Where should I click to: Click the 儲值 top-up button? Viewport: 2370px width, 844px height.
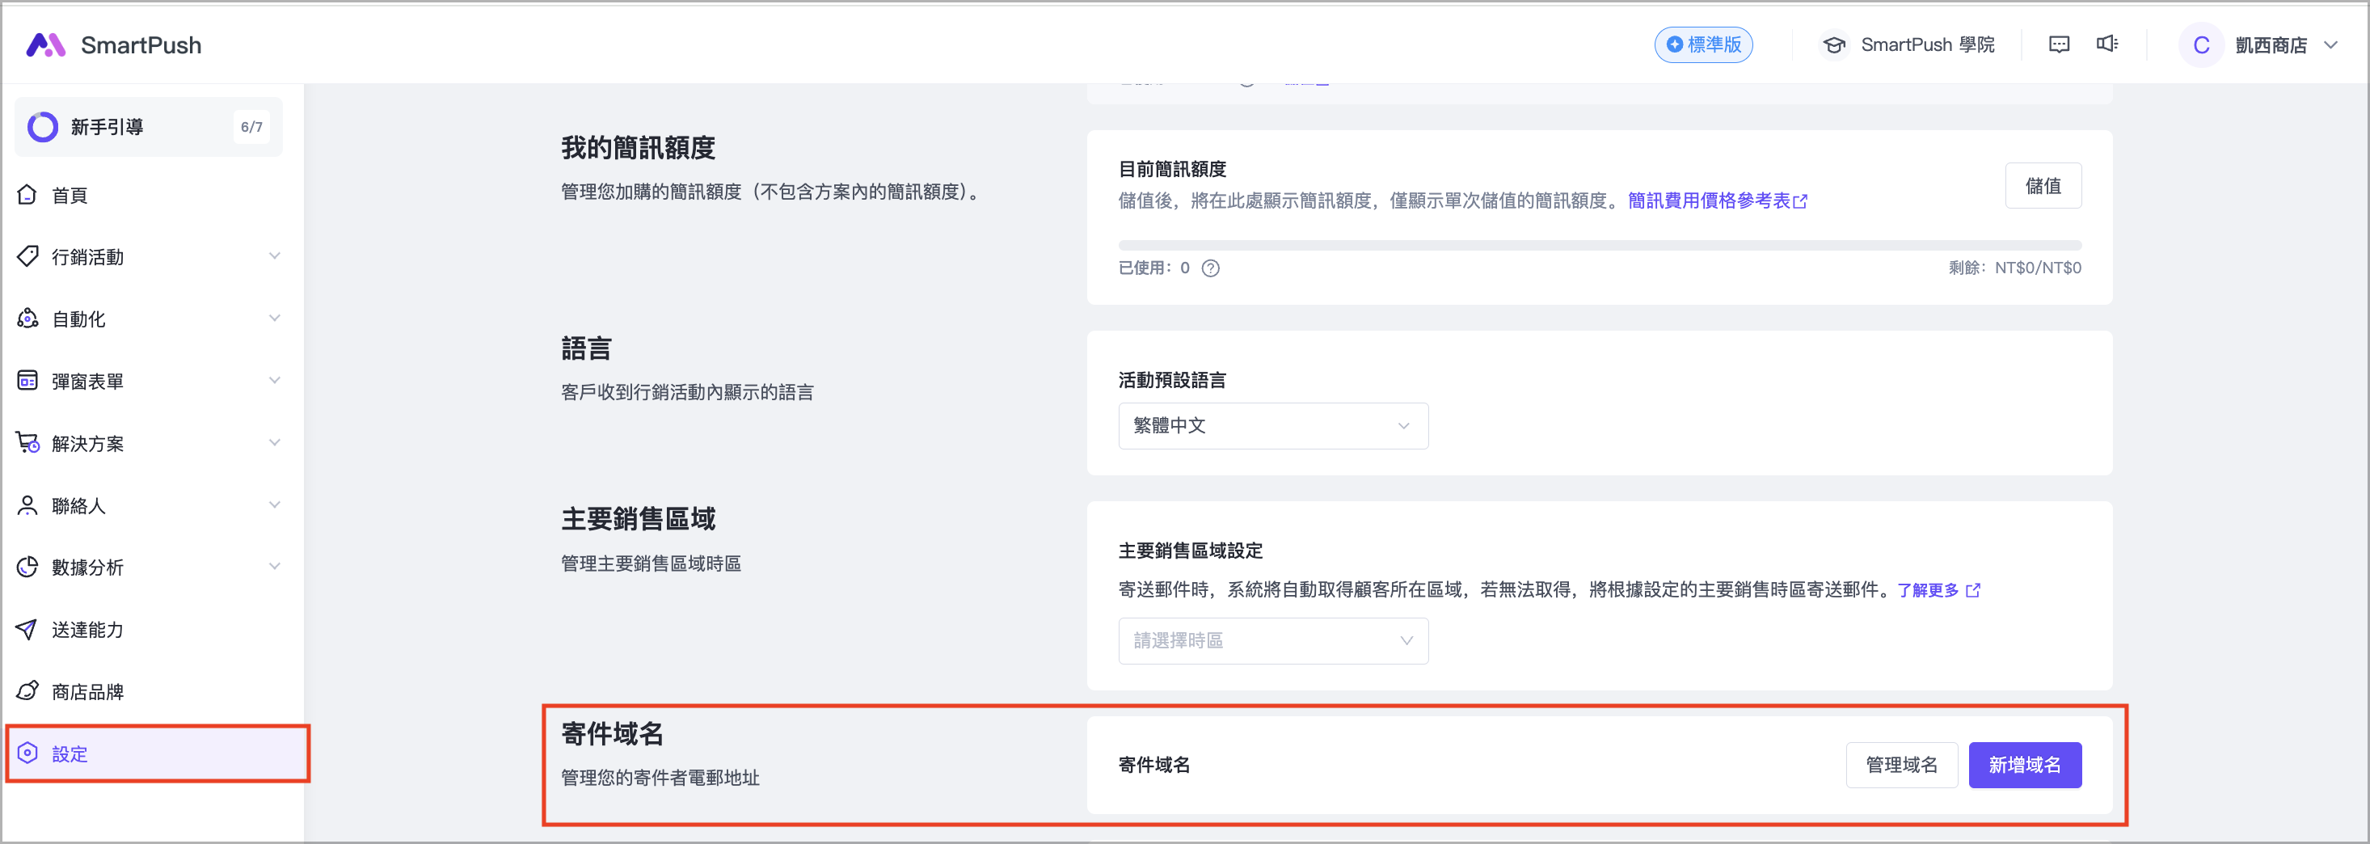(2043, 186)
